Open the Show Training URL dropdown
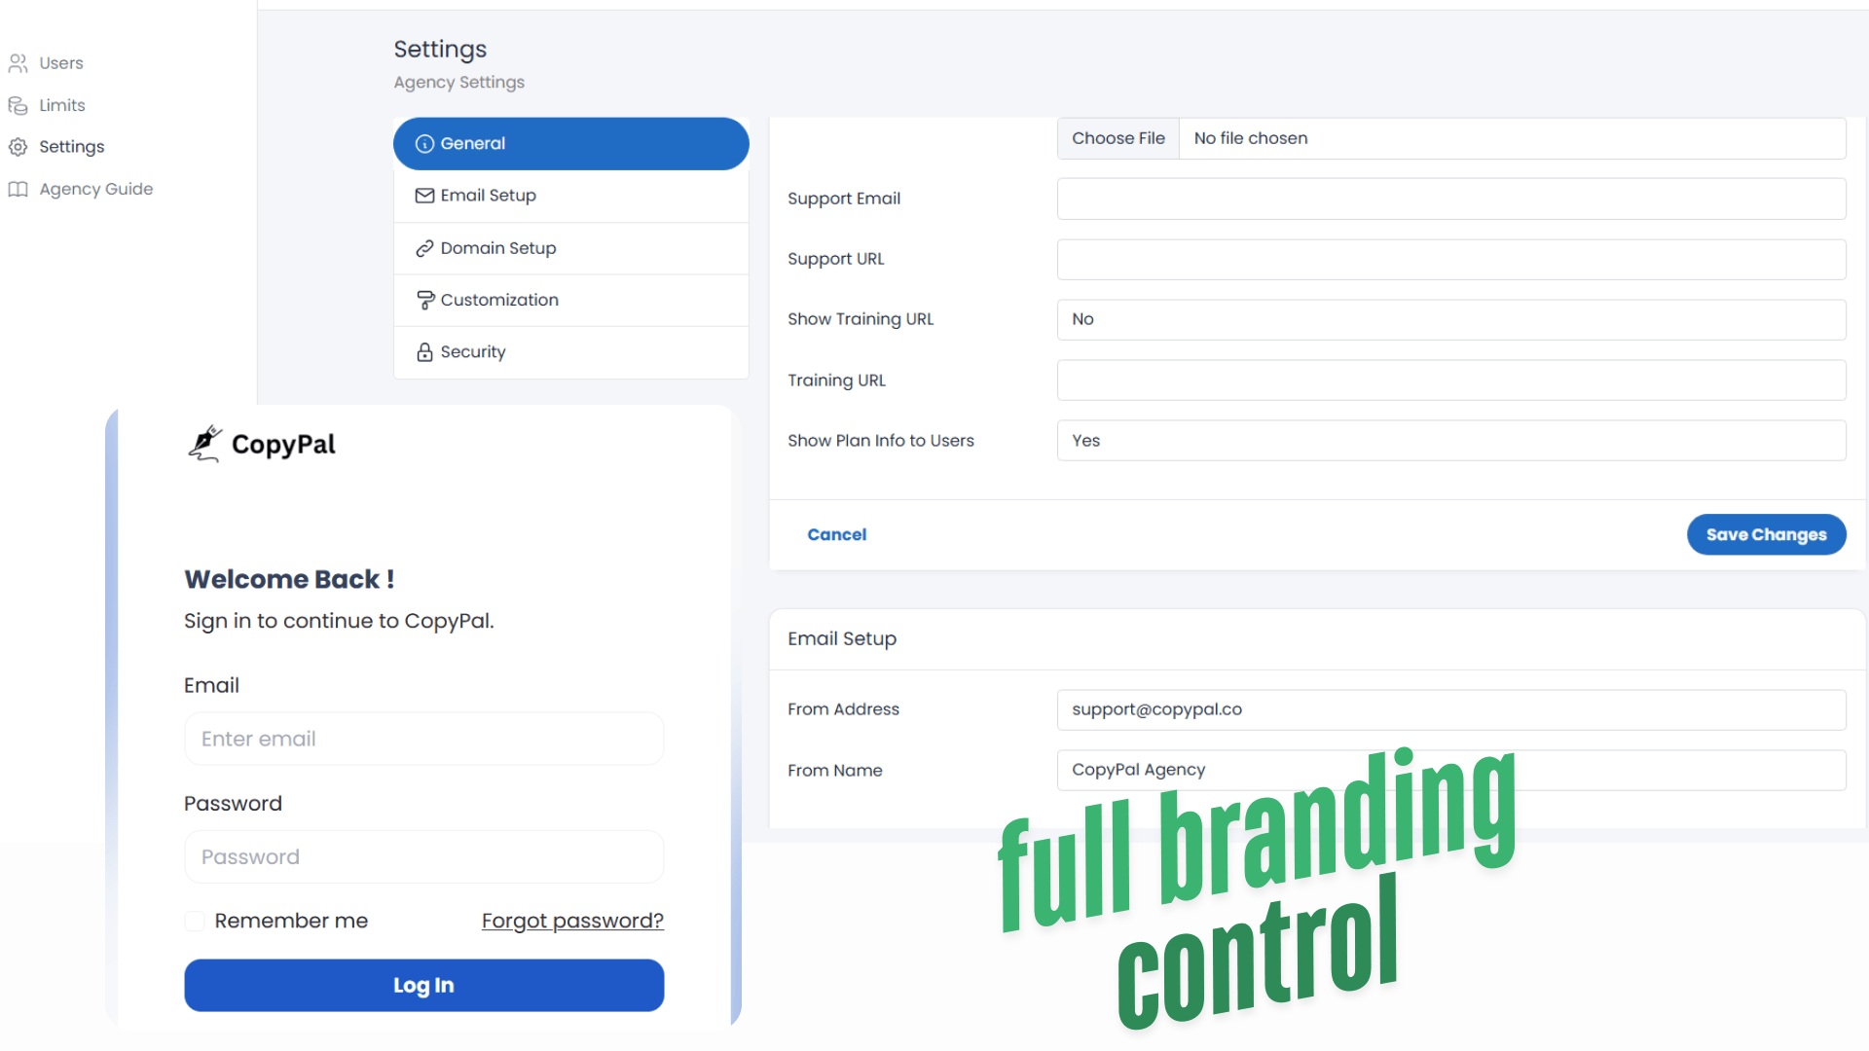This screenshot has height=1051, width=1869. (1450, 319)
